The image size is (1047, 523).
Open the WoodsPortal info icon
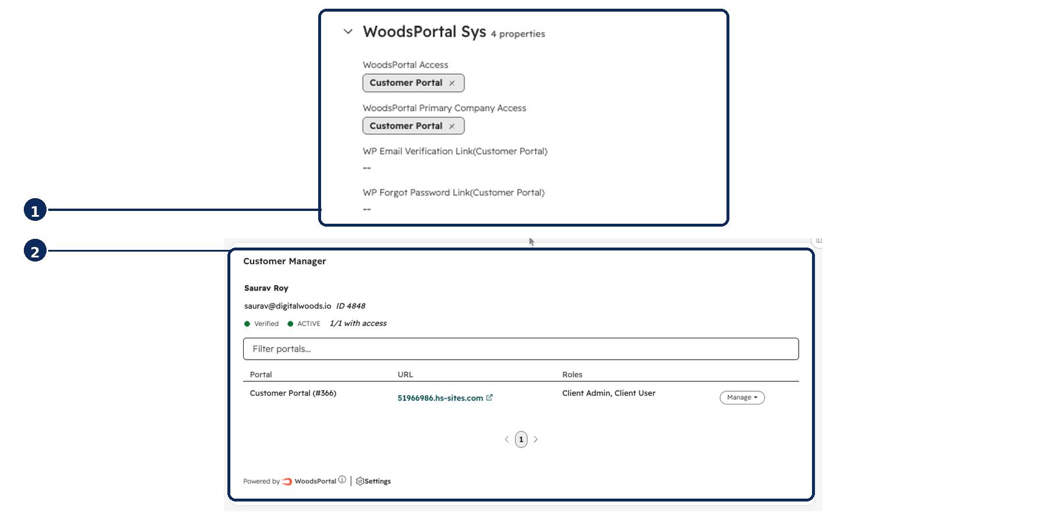(342, 480)
